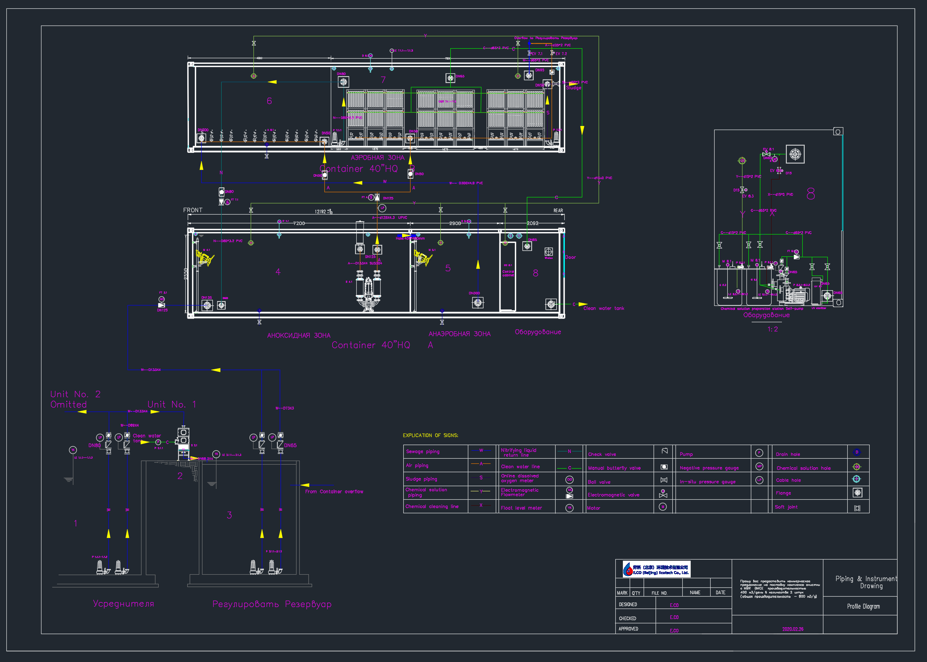Click the blue Sewage piping W line sample

tap(481, 450)
